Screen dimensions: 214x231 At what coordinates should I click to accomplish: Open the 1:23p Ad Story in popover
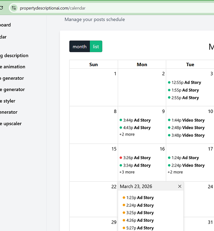click(140, 197)
